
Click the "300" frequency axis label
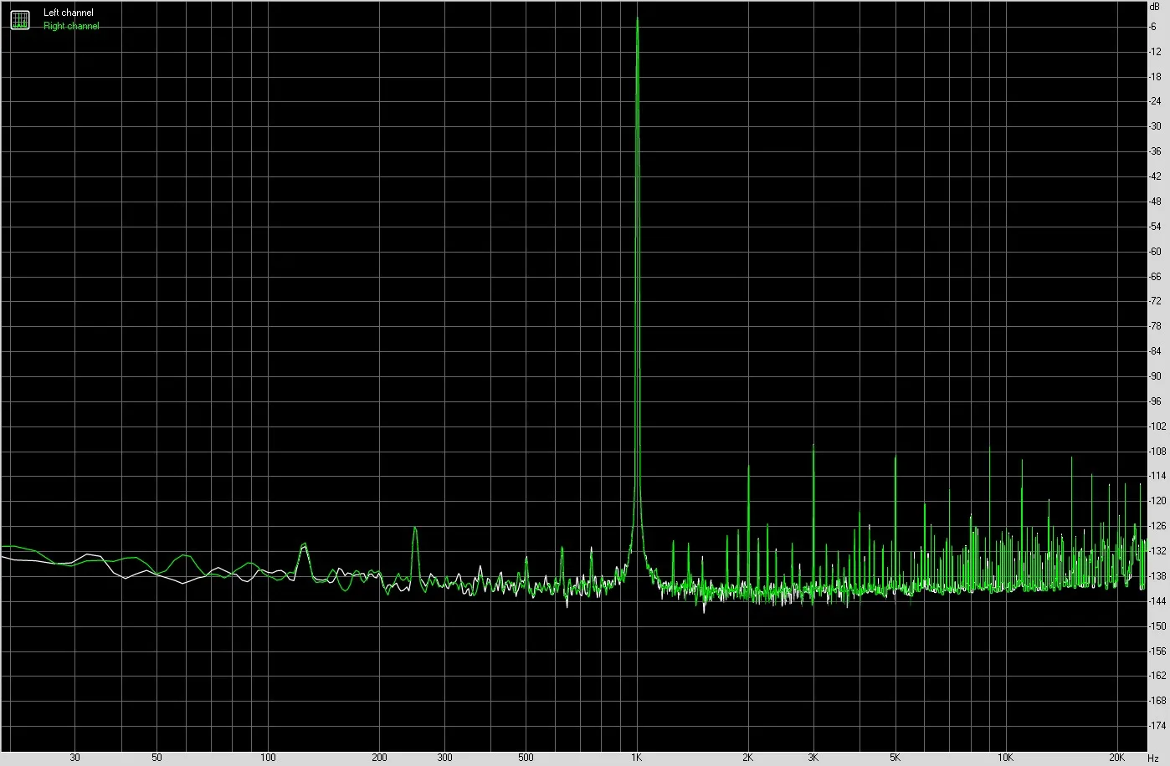tap(444, 758)
